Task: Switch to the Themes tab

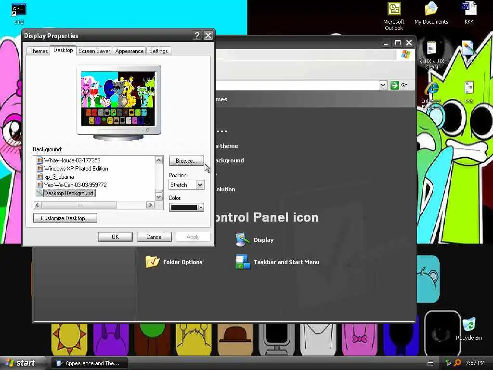Action: point(39,51)
